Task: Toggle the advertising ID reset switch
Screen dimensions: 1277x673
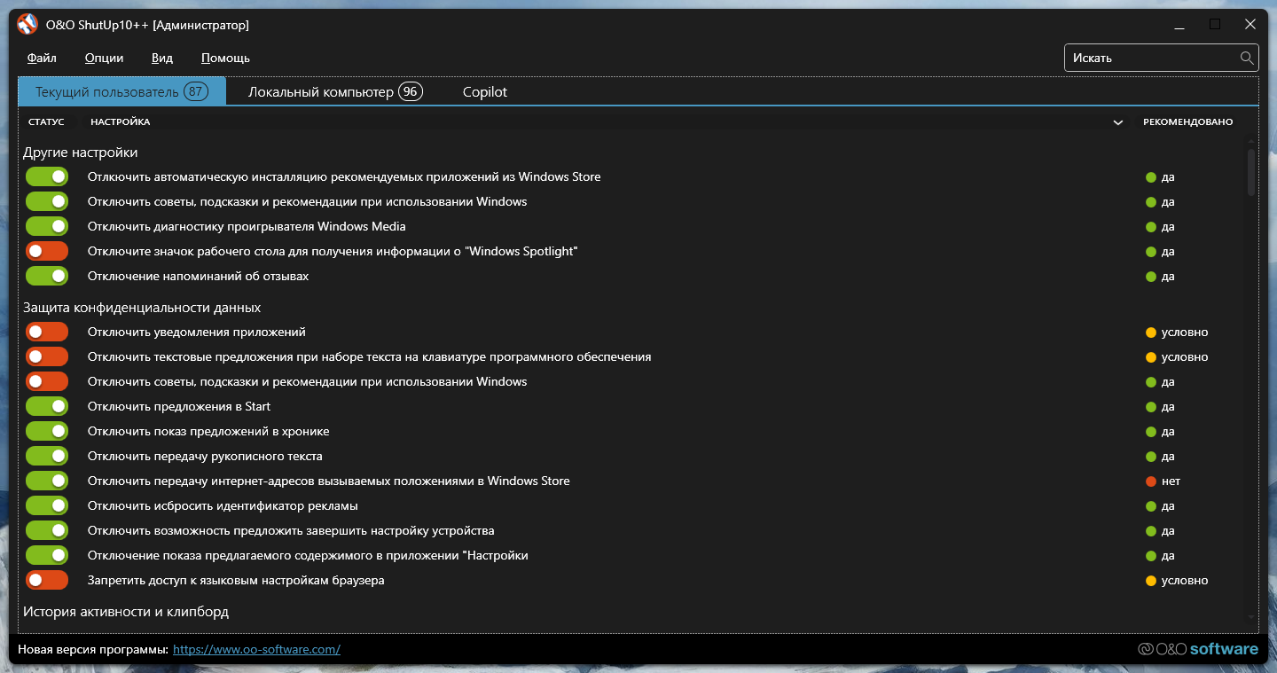Action: point(47,505)
